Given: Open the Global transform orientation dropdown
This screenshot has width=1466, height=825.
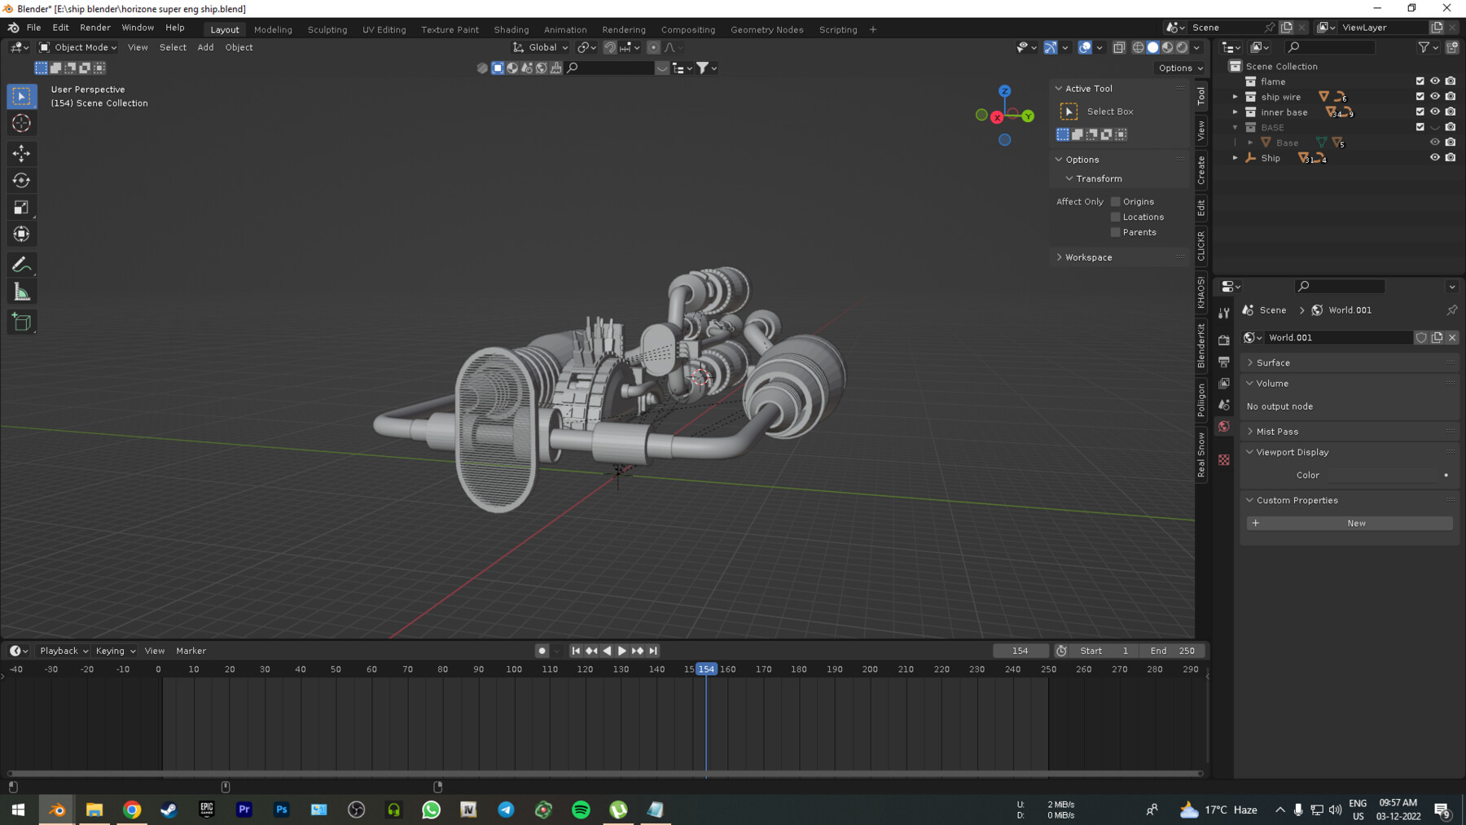Looking at the screenshot, I should pyautogui.click(x=540, y=47).
